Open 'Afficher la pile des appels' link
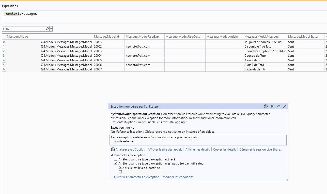 [x=165, y=150]
